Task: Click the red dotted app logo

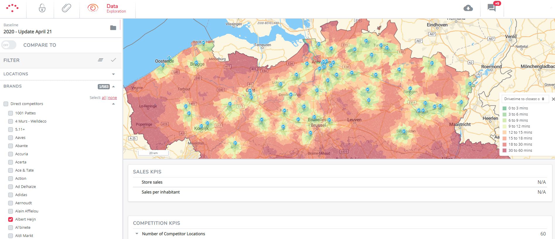Action: point(12,8)
